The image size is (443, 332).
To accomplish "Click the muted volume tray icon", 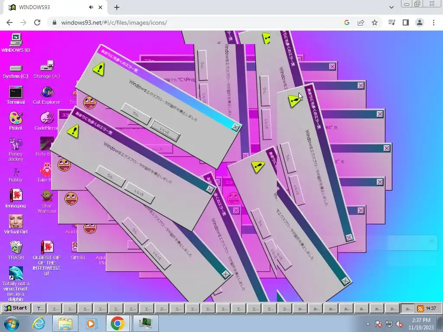I will tap(399, 324).
